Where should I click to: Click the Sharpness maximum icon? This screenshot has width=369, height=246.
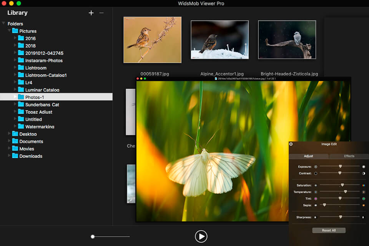click(x=363, y=217)
